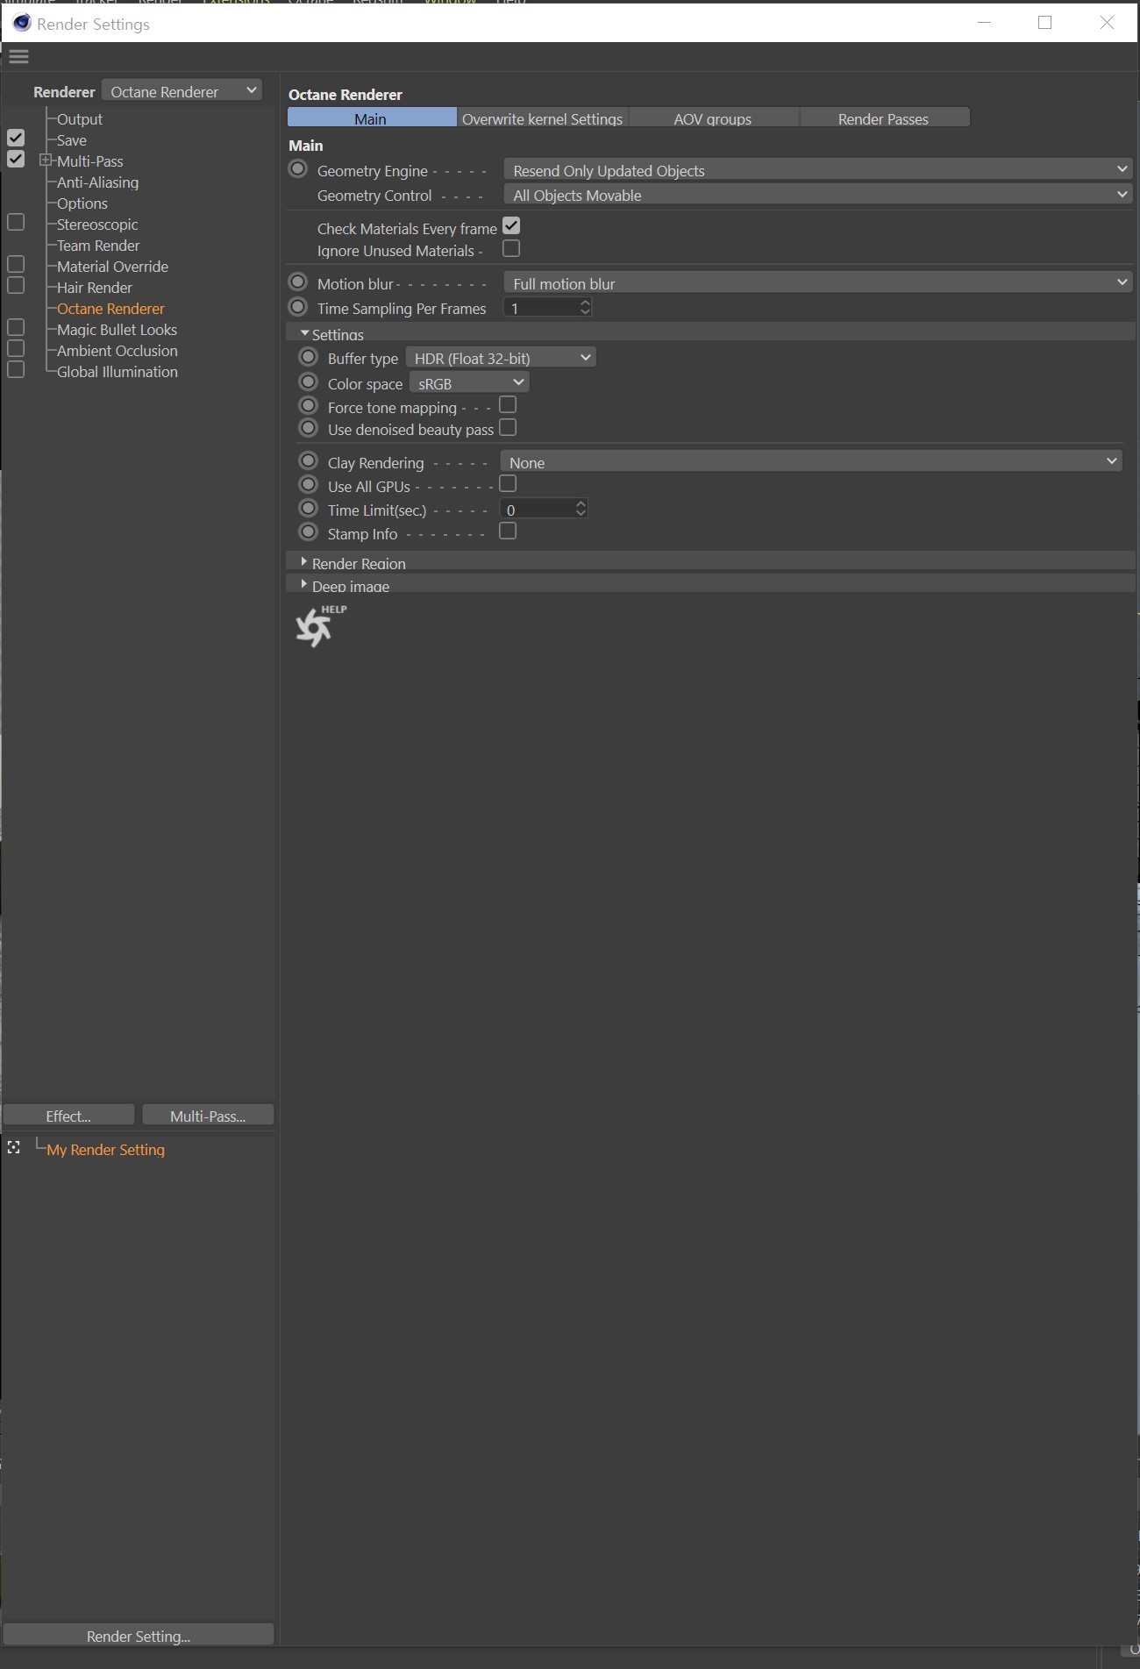
Task: Open Geometry Control dropdown
Action: tap(818, 195)
